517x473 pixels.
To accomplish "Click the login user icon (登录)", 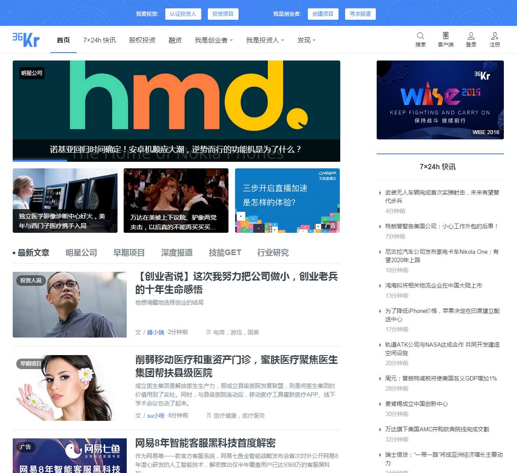I will pos(471,39).
